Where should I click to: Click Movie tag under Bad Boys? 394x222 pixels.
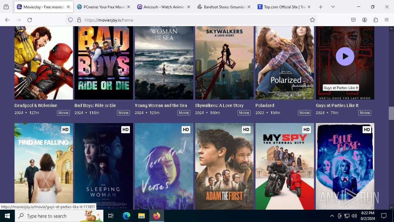tap(123, 113)
